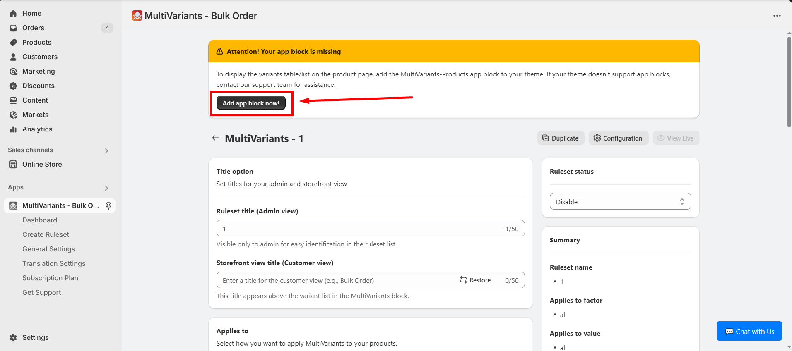Click the 'Ruleset name' summary label
The width and height of the screenshot is (792, 351).
[x=571, y=267]
